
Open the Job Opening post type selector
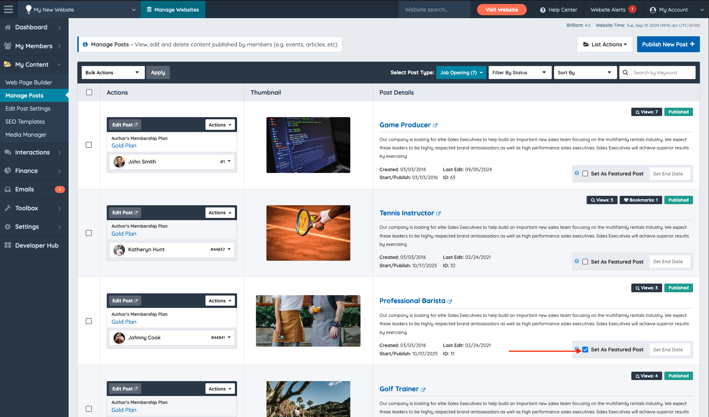[461, 73]
